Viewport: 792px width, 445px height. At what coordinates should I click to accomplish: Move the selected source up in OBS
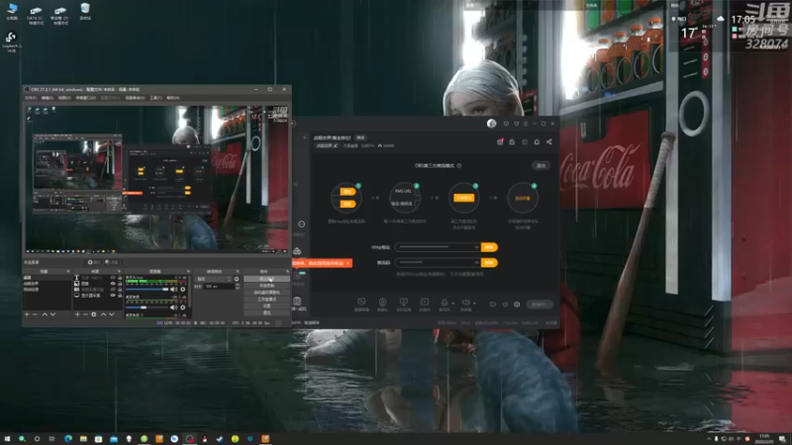(104, 314)
